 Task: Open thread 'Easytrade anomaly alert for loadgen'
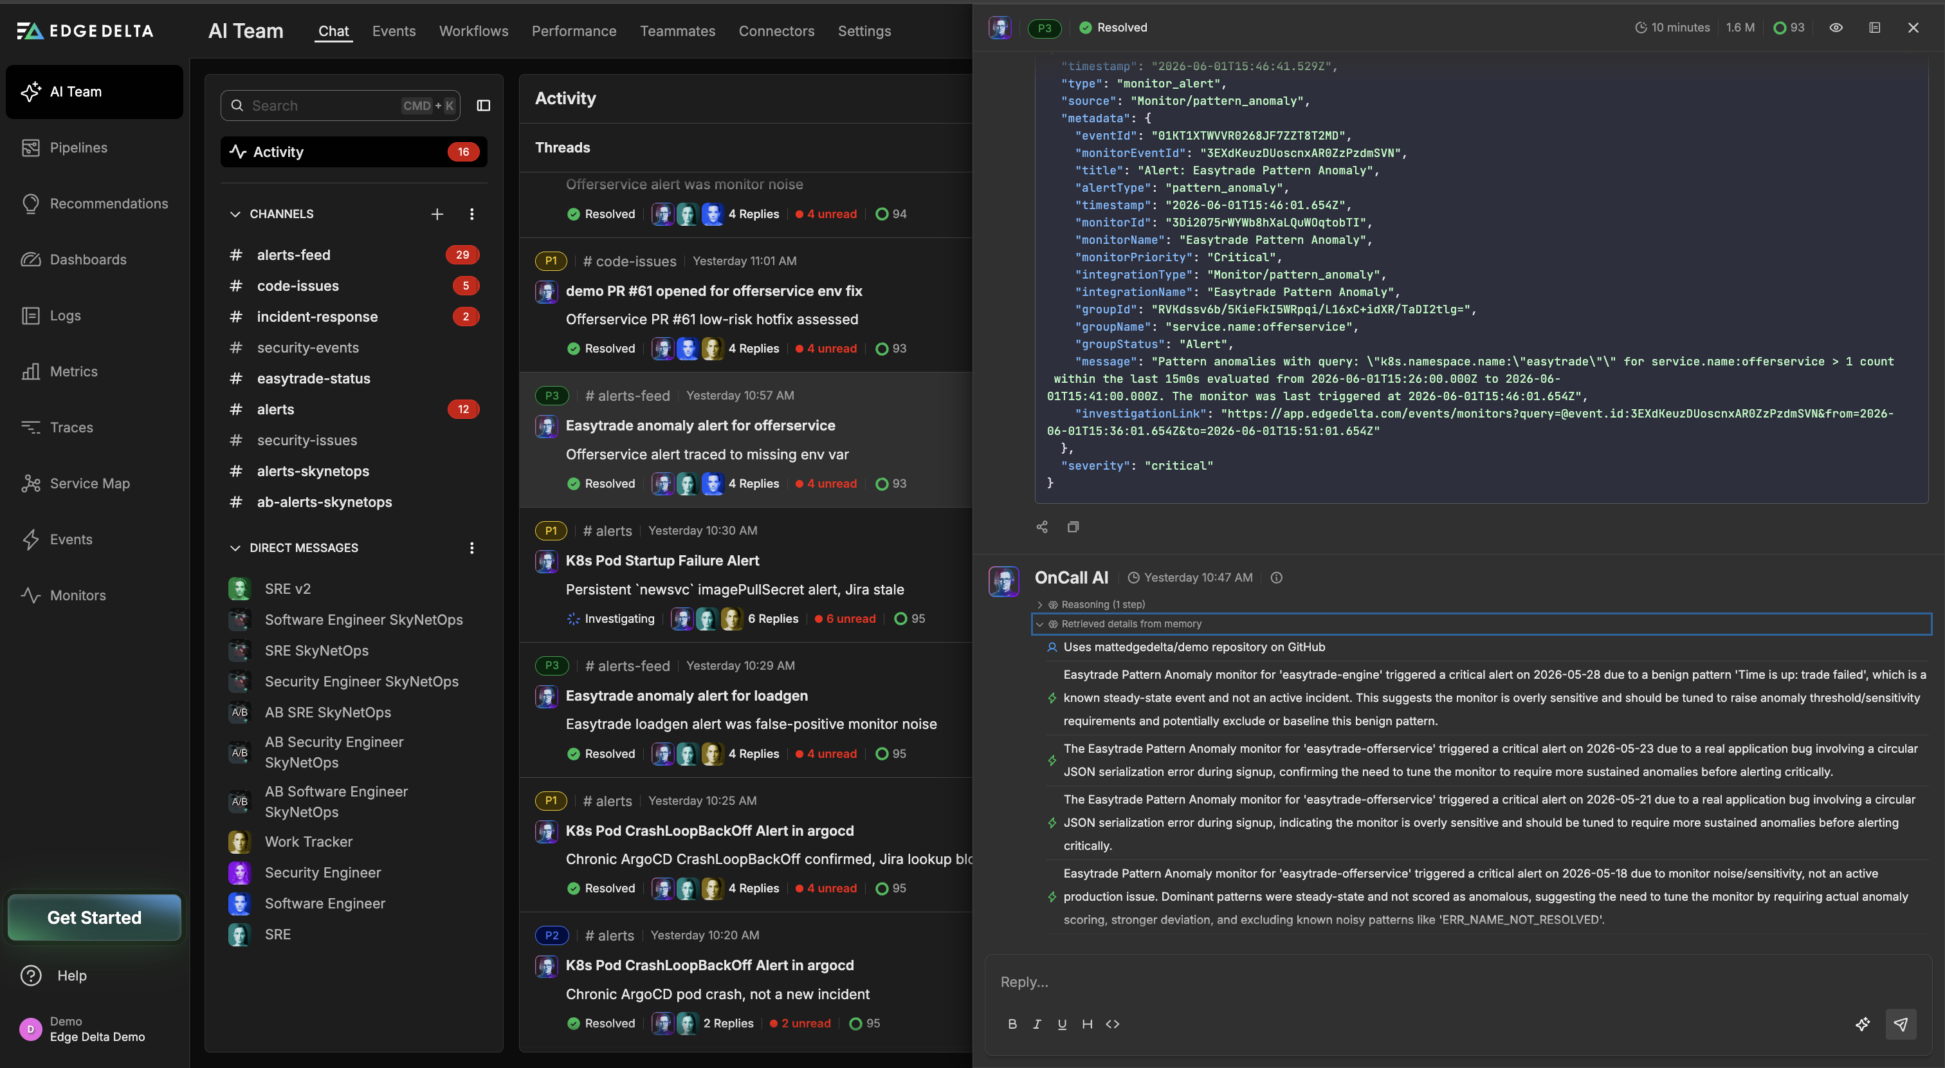point(686,695)
